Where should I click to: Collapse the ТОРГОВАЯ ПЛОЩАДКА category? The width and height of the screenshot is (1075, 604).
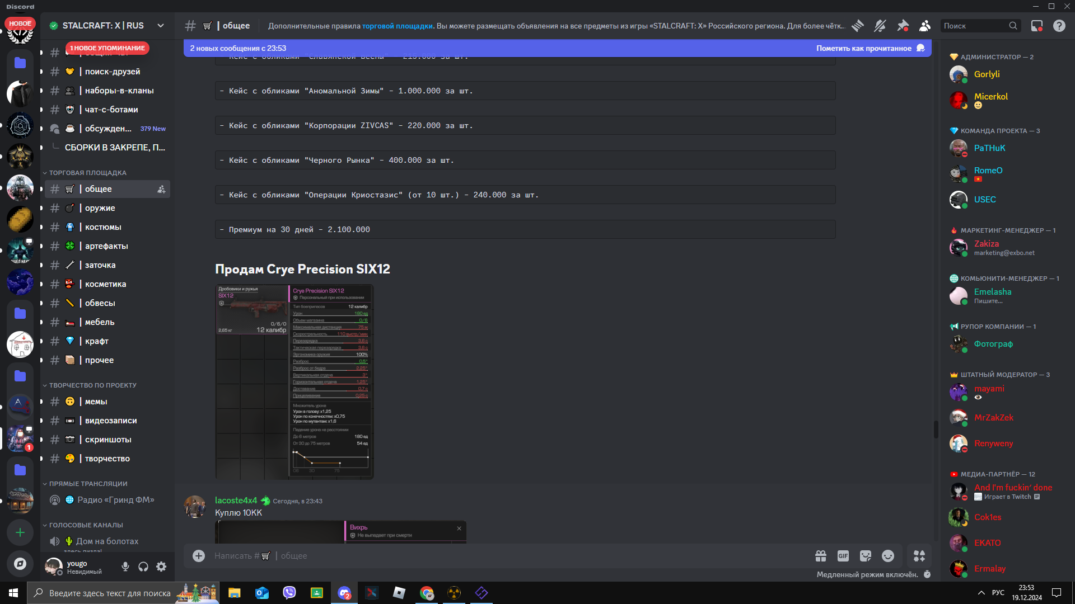click(87, 173)
